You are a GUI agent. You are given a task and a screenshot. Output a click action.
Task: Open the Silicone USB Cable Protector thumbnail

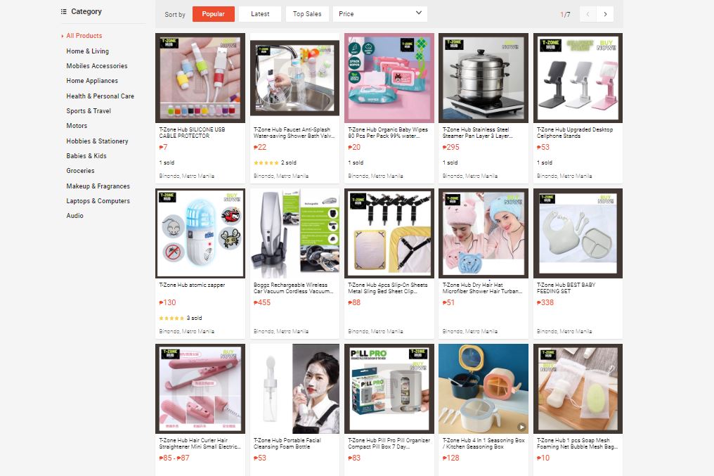[200, 78]
